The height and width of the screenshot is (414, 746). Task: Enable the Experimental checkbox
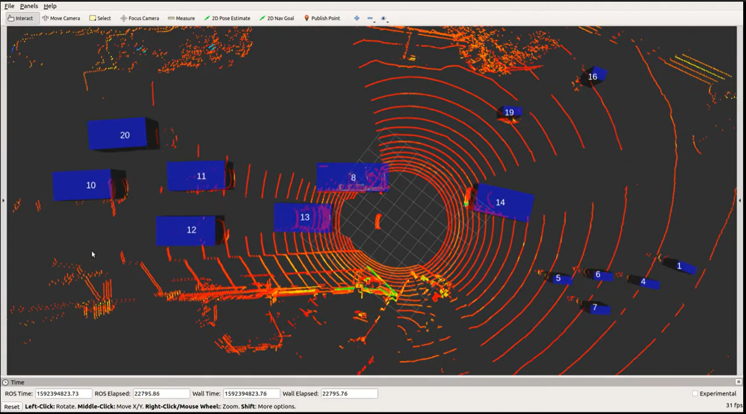click(695, 394)
